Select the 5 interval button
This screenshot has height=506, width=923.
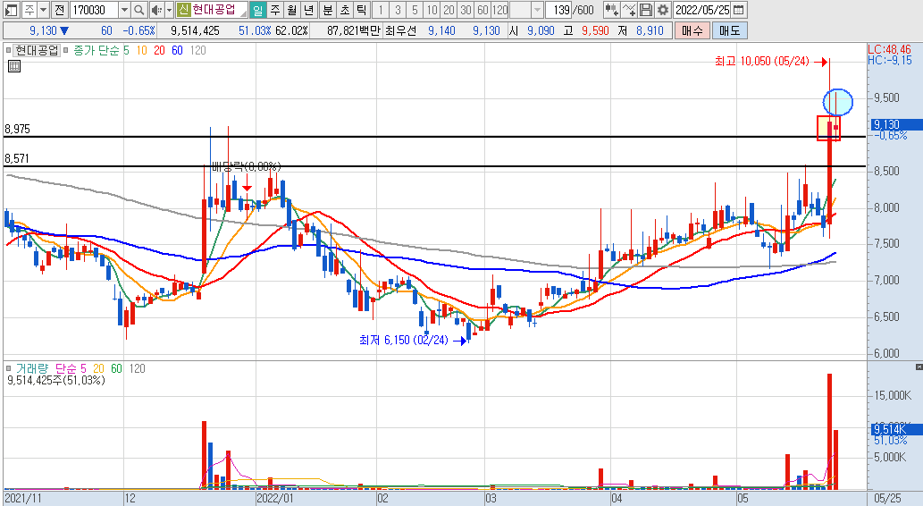(415, 10)
